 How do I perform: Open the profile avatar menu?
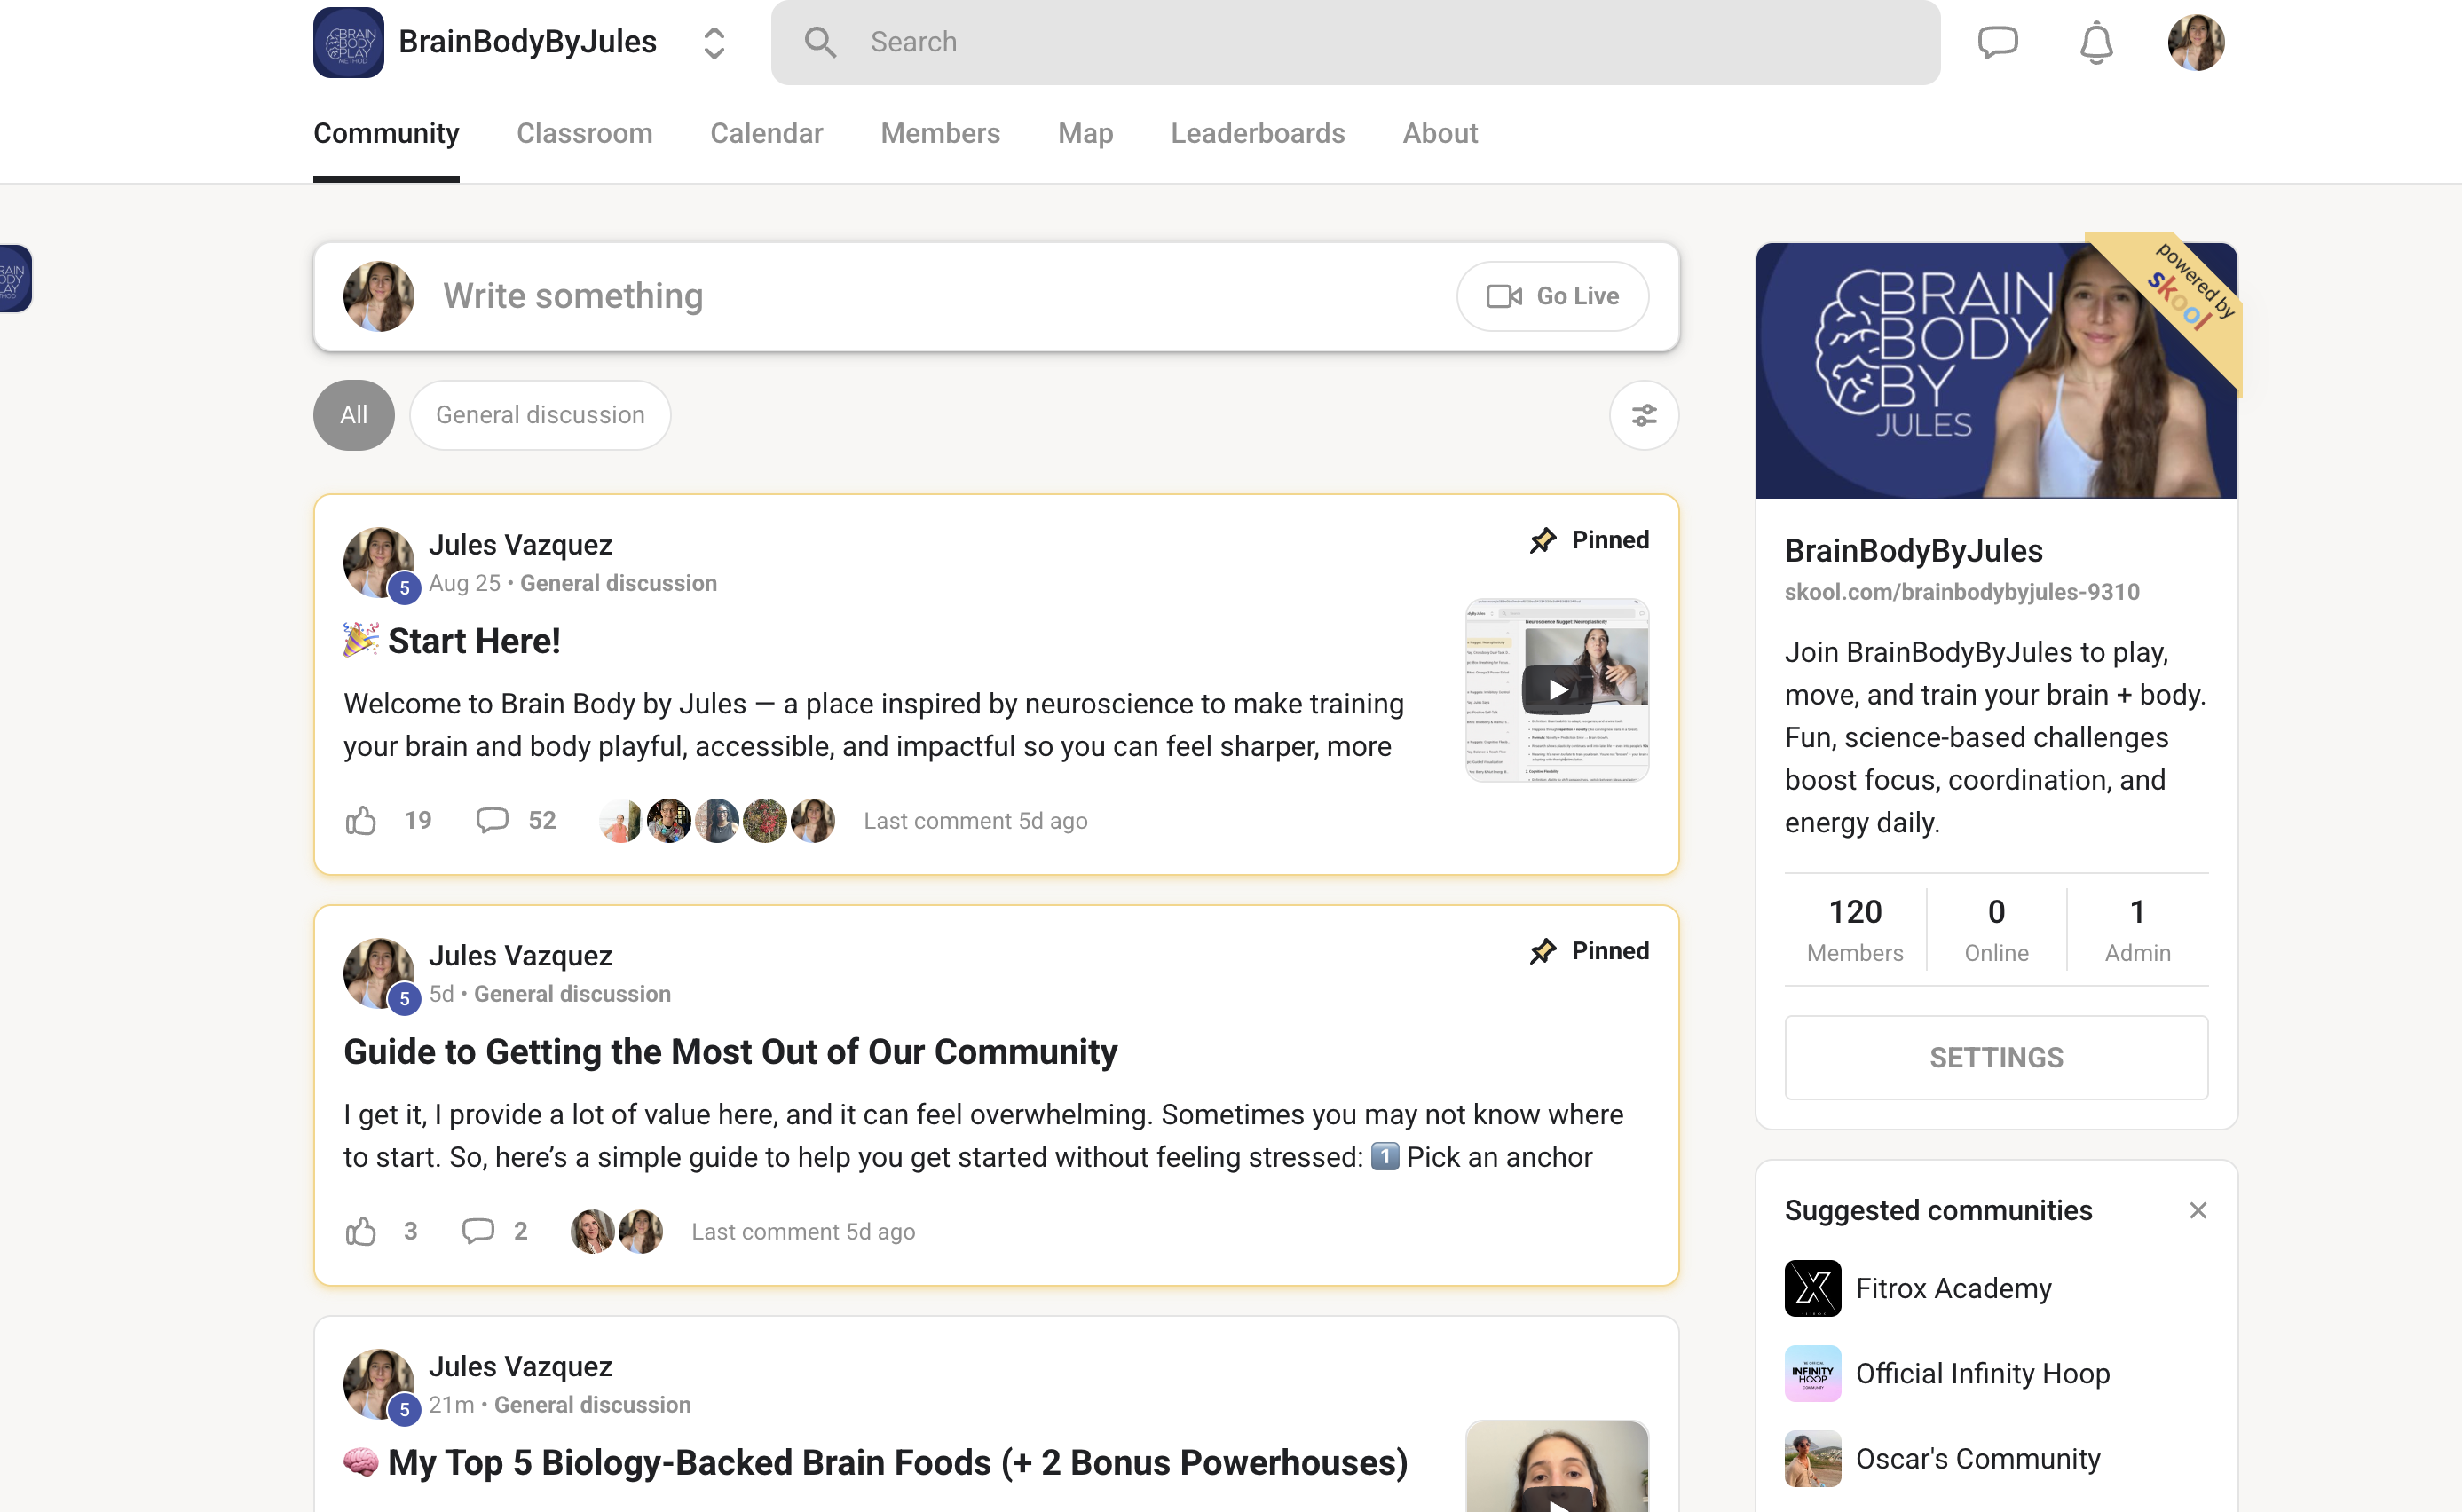point(2195,42)
